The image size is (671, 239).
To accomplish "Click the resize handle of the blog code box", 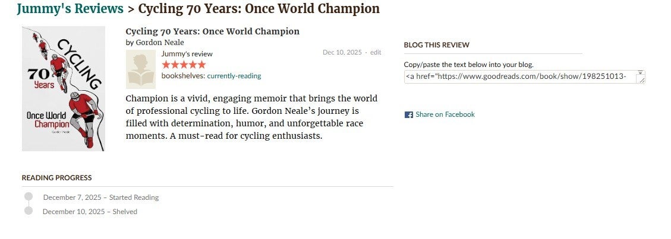I will [x=641, y=80].
